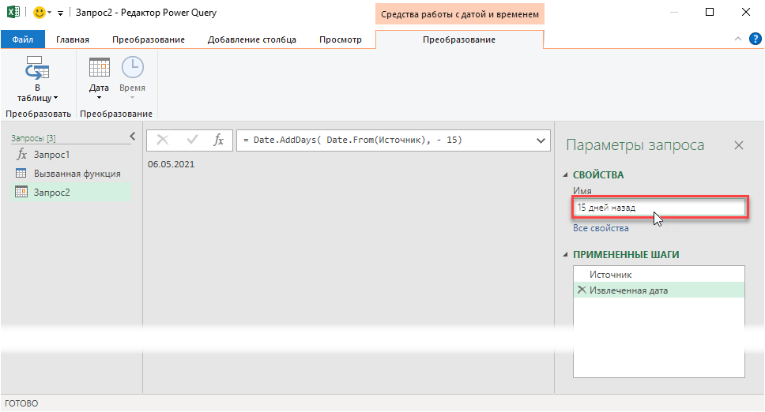Open the Файл tab

[23, 39]
